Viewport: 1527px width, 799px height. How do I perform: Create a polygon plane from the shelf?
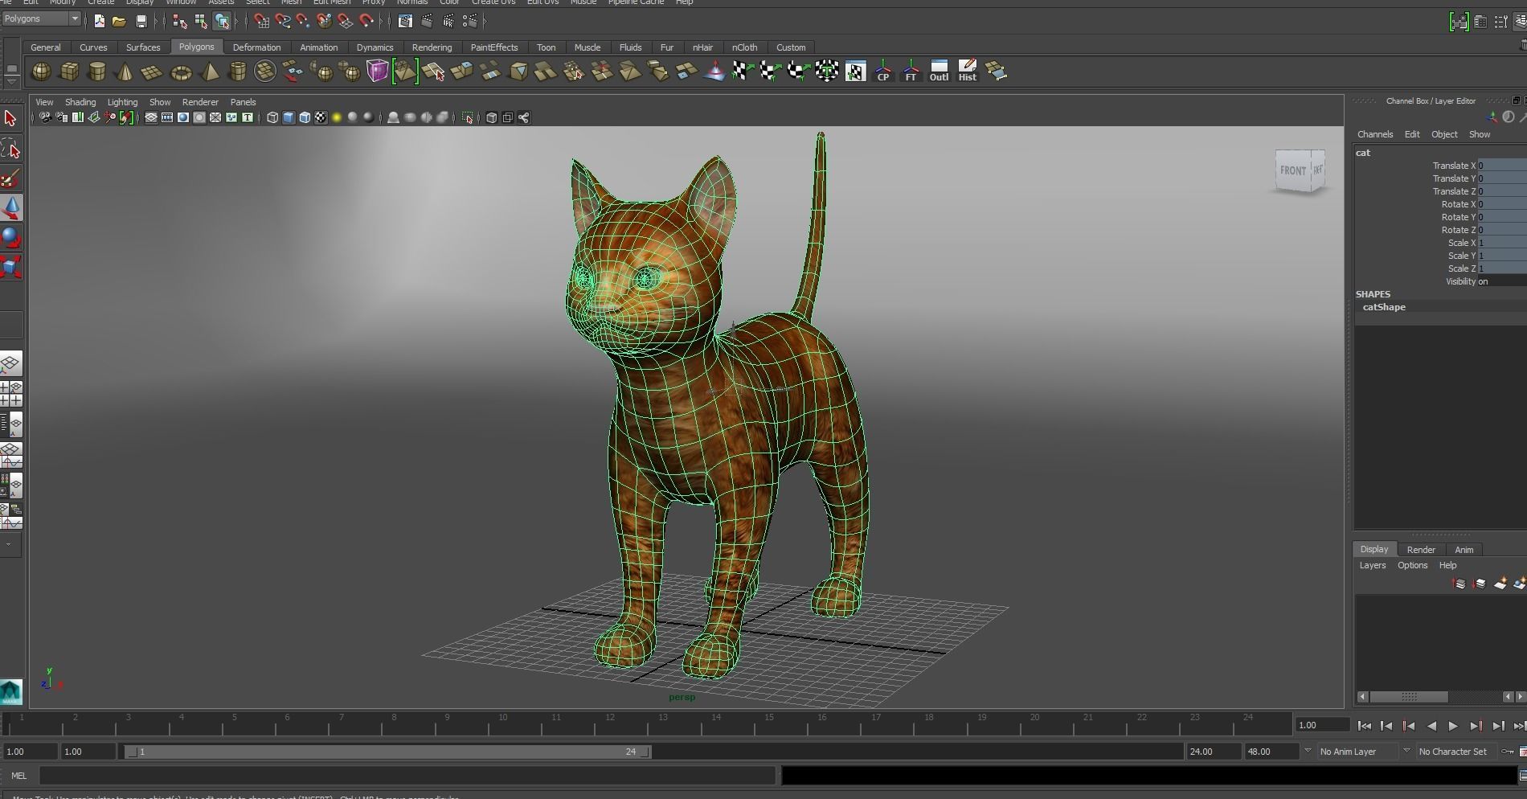(x=152, y=73)
